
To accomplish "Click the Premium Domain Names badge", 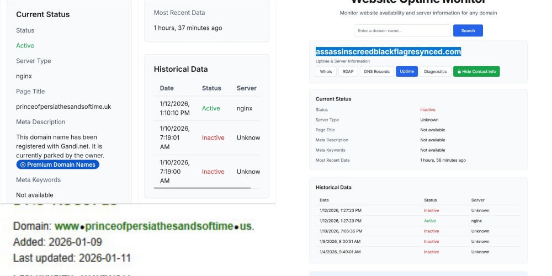I will [x=58, y=165].
